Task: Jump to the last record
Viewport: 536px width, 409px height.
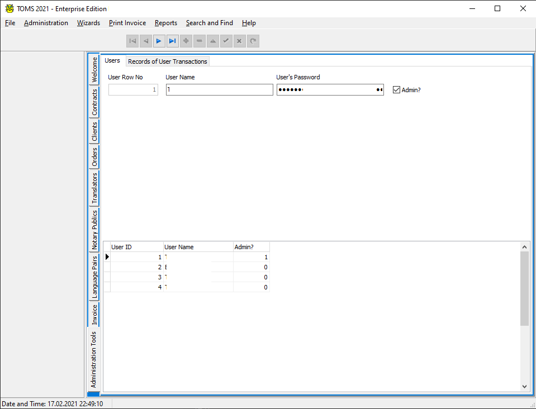Action: [173, 40]
